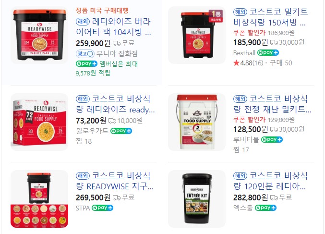Screen dimensions: 325x234
Task: Click the Npay plus badge next to STPA
Action: click(102, 208)
